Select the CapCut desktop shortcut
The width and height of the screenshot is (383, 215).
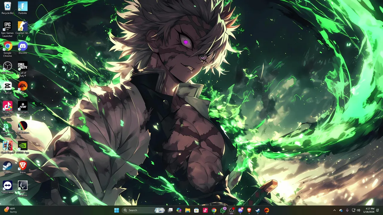tap(7, 88)
